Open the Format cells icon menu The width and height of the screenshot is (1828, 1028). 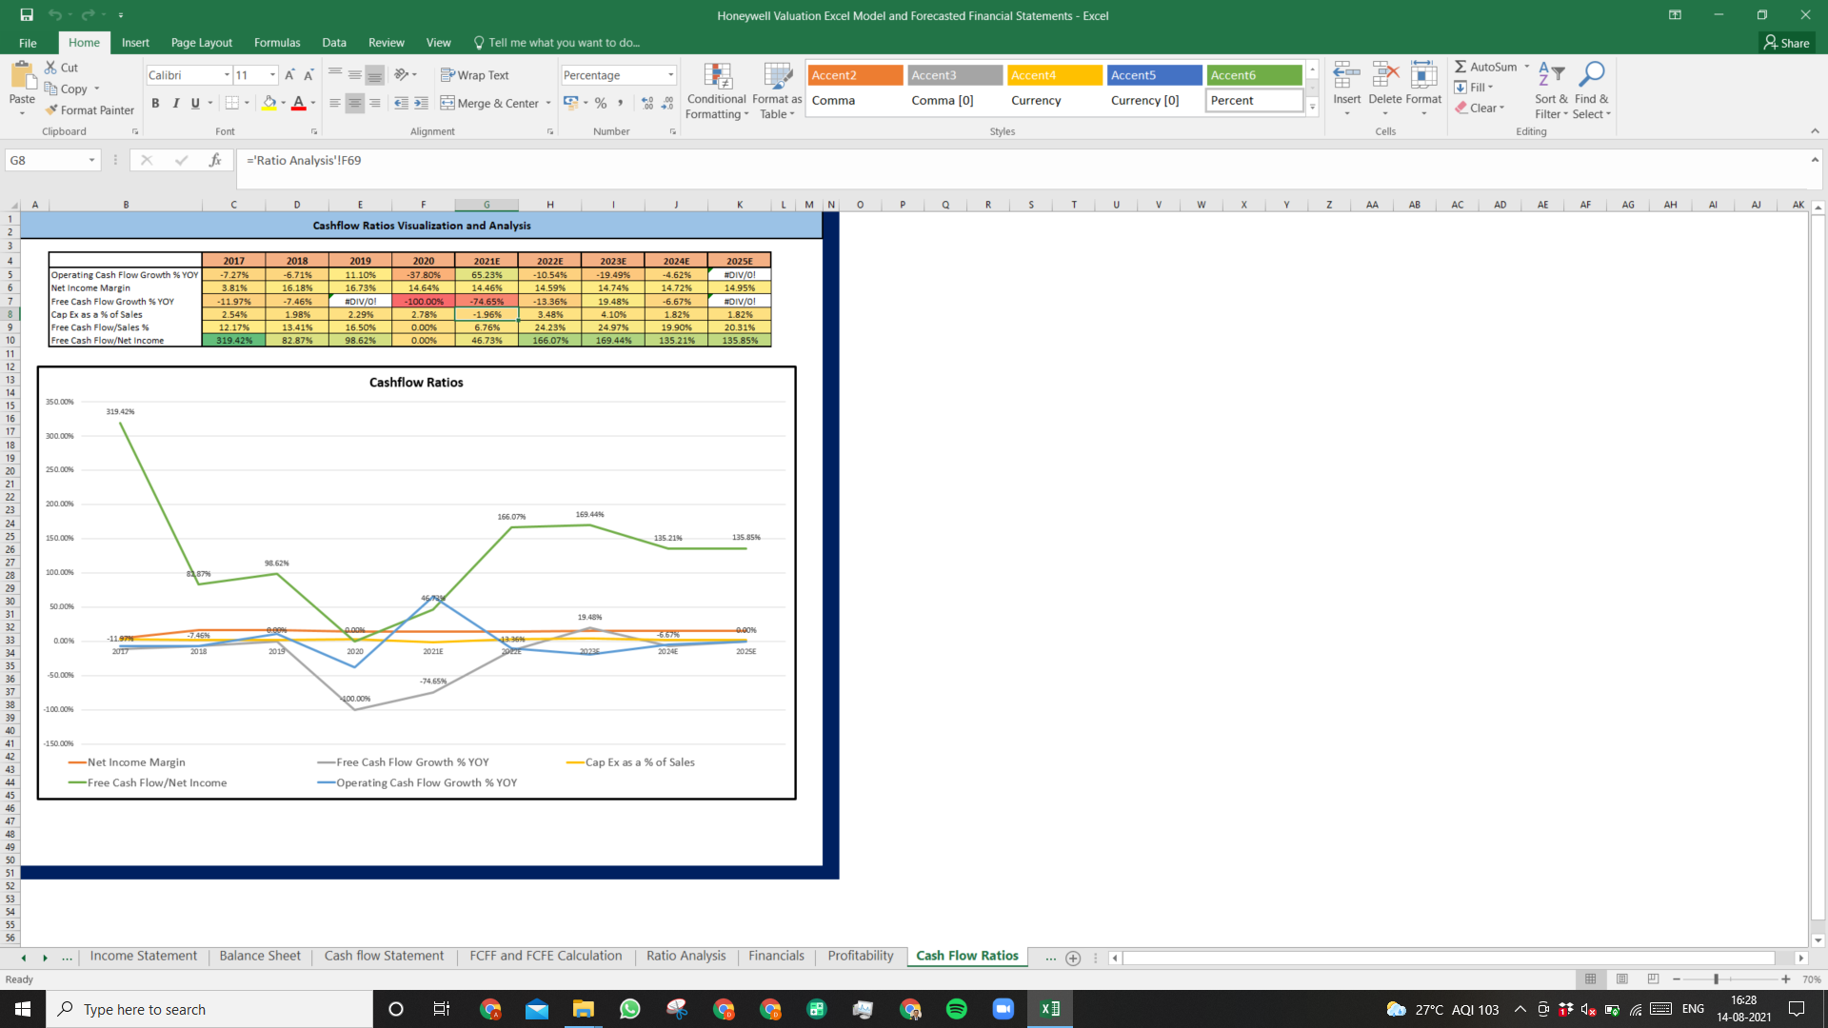1423,75
